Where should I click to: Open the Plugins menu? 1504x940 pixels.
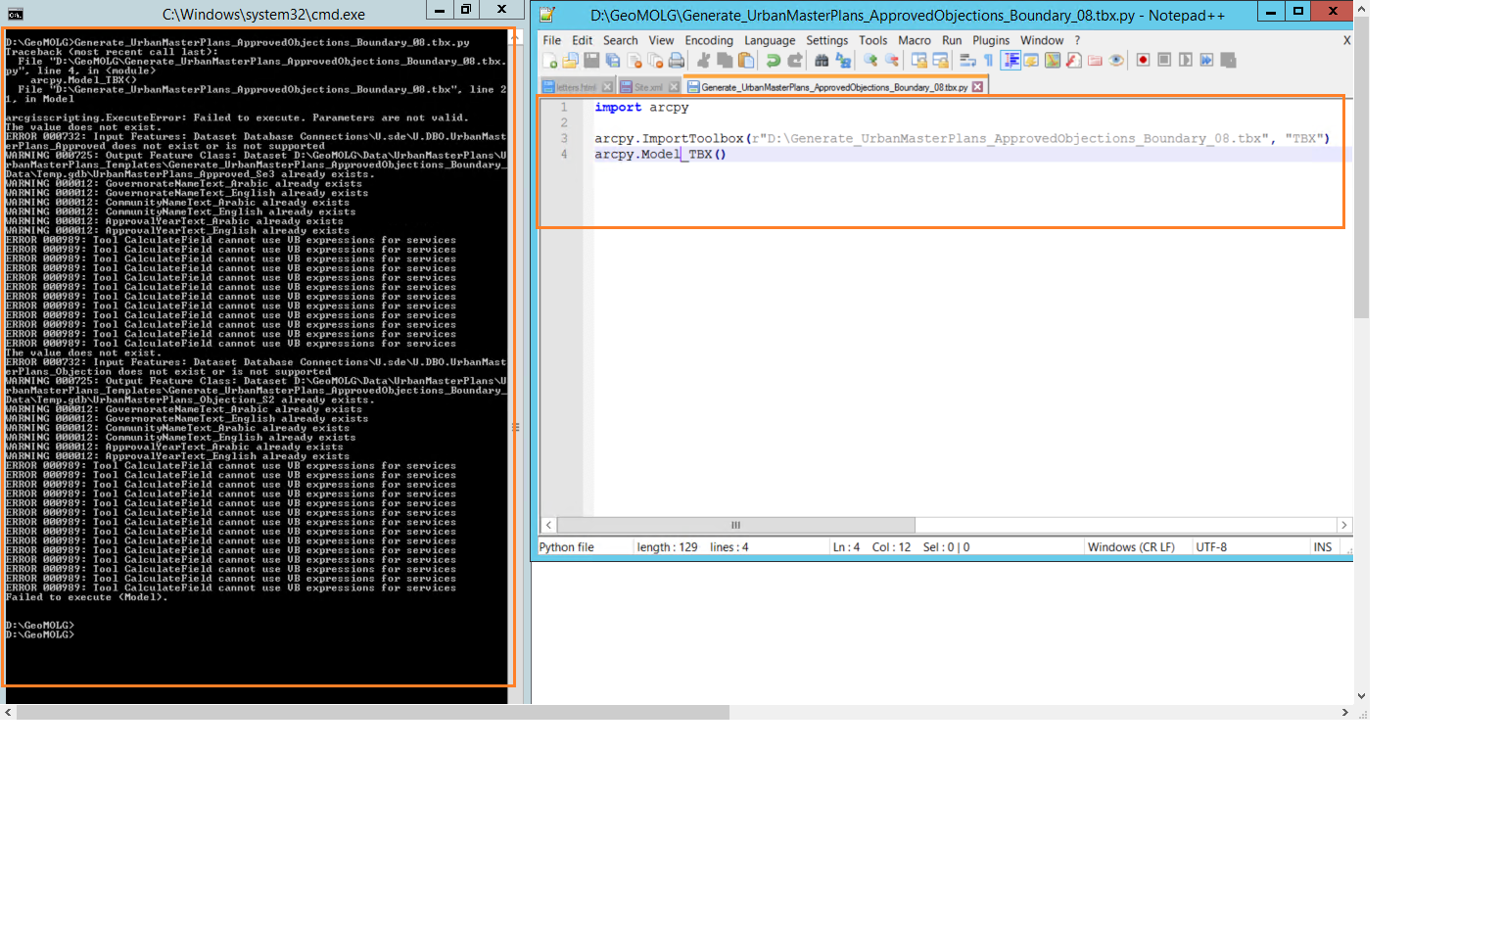click(x=991, y=40)
